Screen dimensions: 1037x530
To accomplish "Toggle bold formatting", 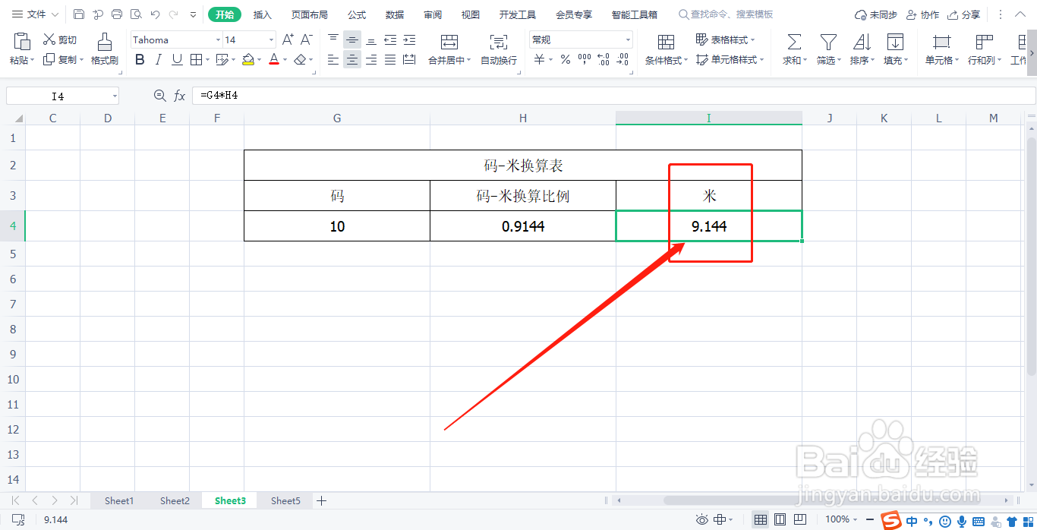I will [x=140, y=59].
